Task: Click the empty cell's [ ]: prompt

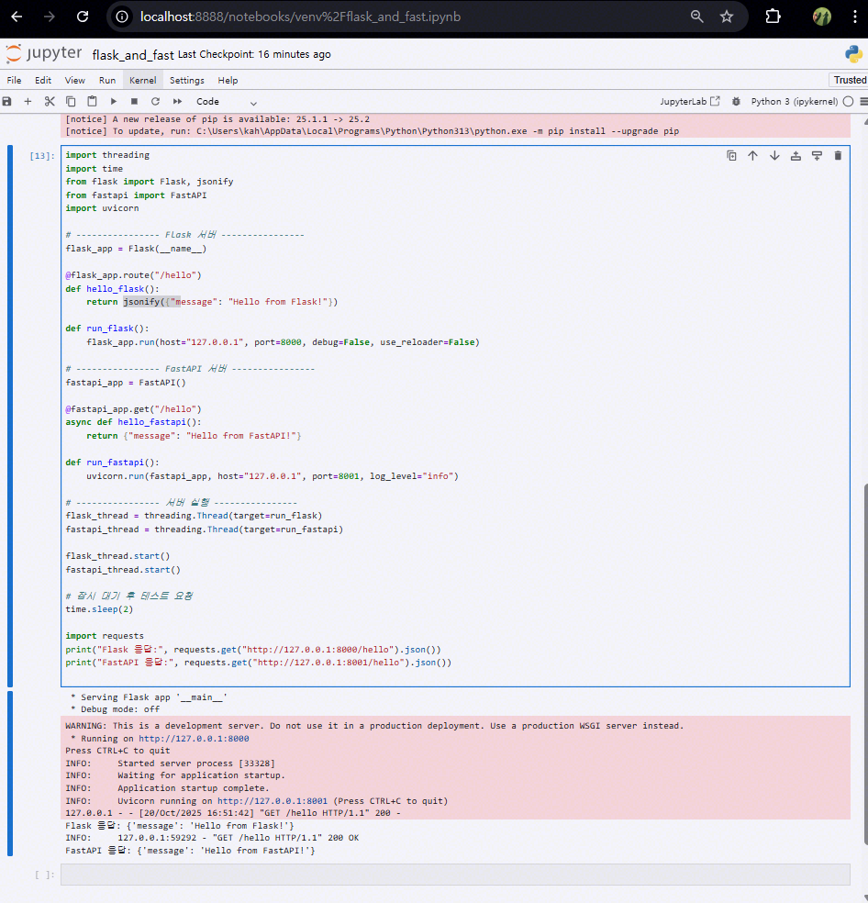Action: [44, 875]
